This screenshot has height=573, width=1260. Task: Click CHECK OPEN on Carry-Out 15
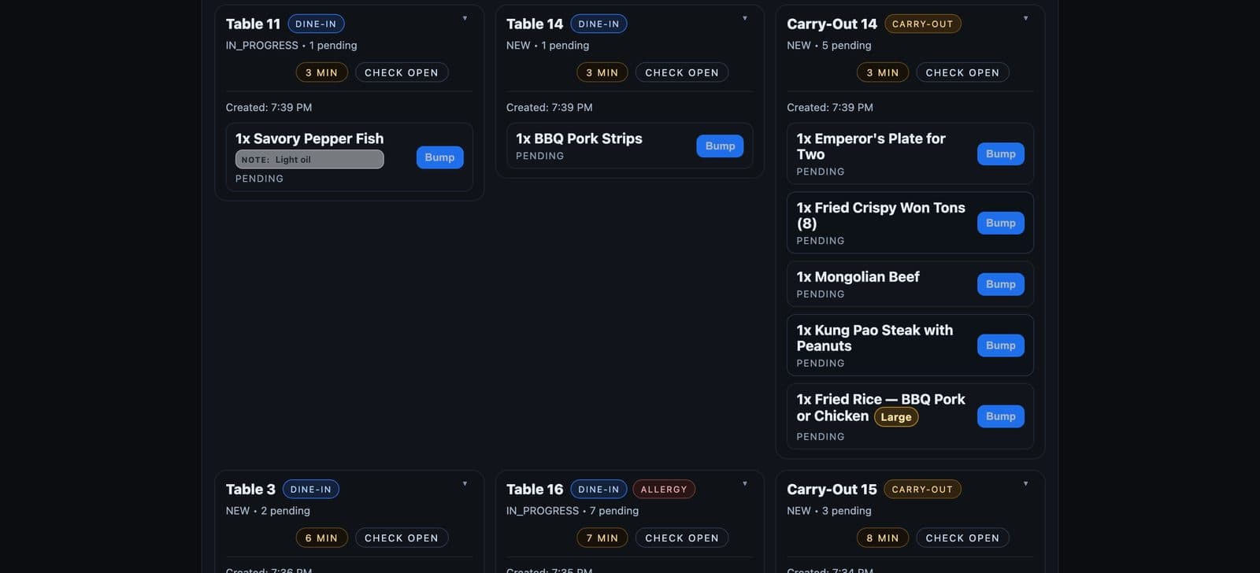(962, 538)
